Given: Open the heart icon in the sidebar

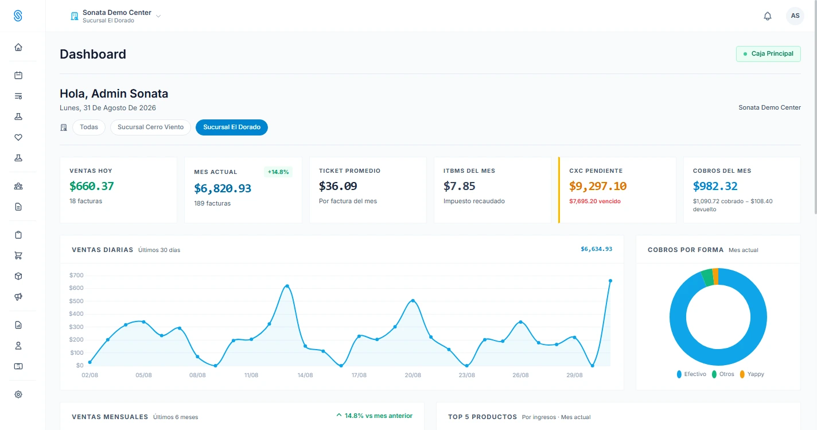Looking at the screenshot, I should click(18, 137).
